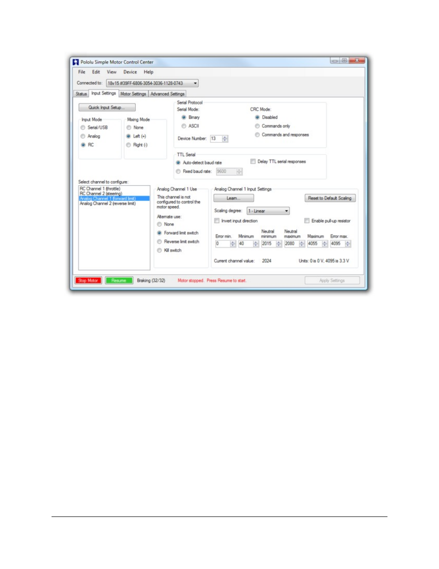Click the Error max. stepper arrows
This screenshot has height=569, width=439.
click(348, 244)
